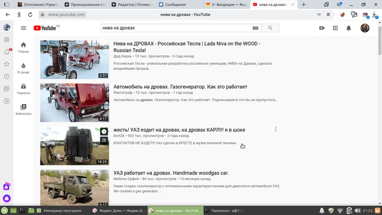This screenshot has width=382, height=215.
Task: Switch to Терминал window in taskbar
Action: click(x=224, y=211)
